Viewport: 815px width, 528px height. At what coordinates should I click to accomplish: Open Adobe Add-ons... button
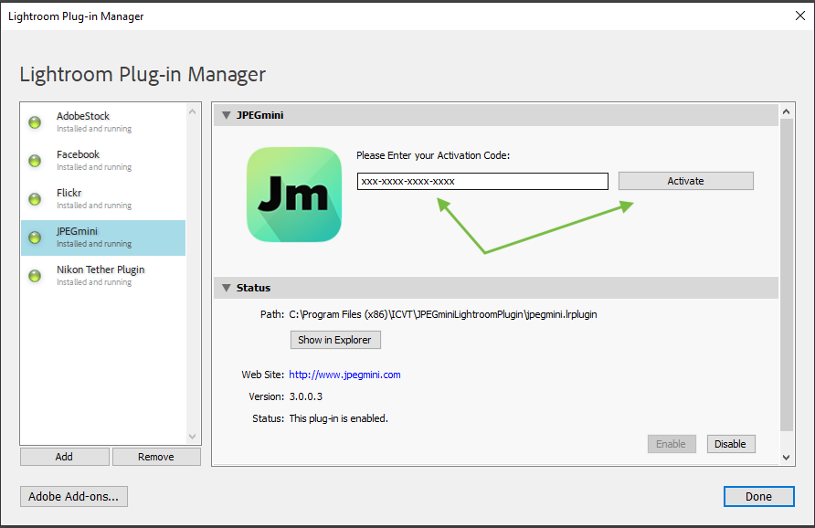tap(74, 496)
